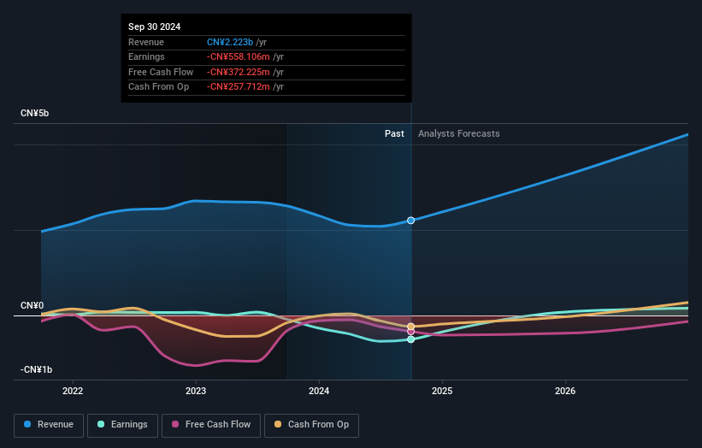Image resolution: width=702 pixels, height=448 pixels.
Task: Click the CN¥5b y-axis label
Action: coord(34,113)
